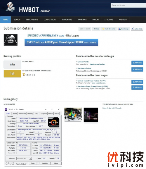Open the RANKINGS menu

coord(82,20)
